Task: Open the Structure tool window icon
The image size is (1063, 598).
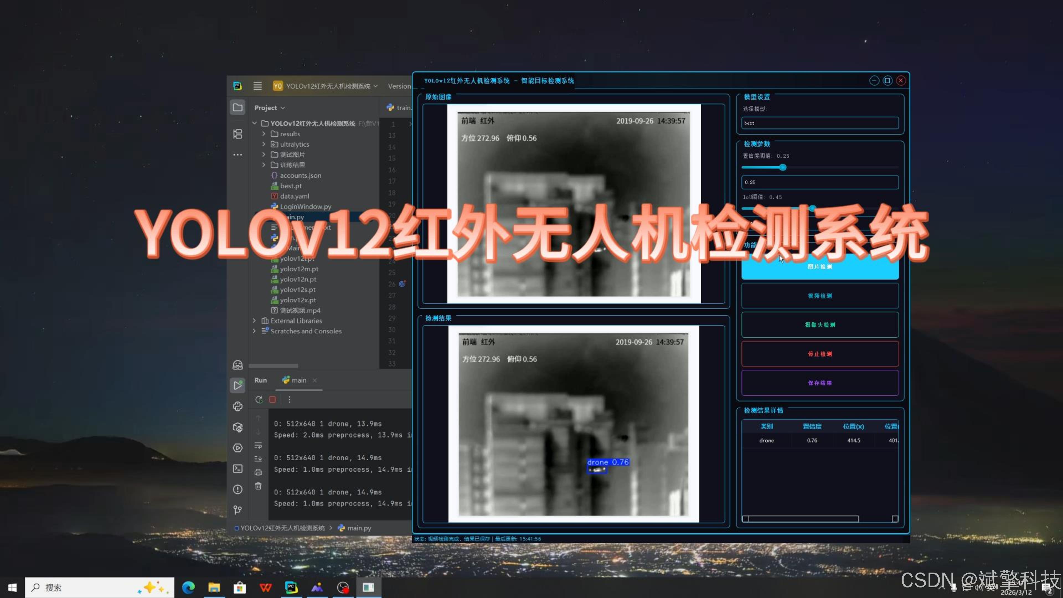Action: [238, 134]
